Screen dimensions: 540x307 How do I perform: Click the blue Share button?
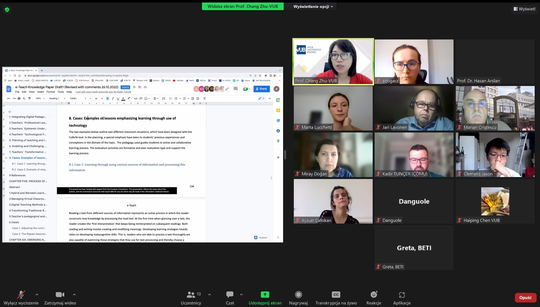(261, 89)
